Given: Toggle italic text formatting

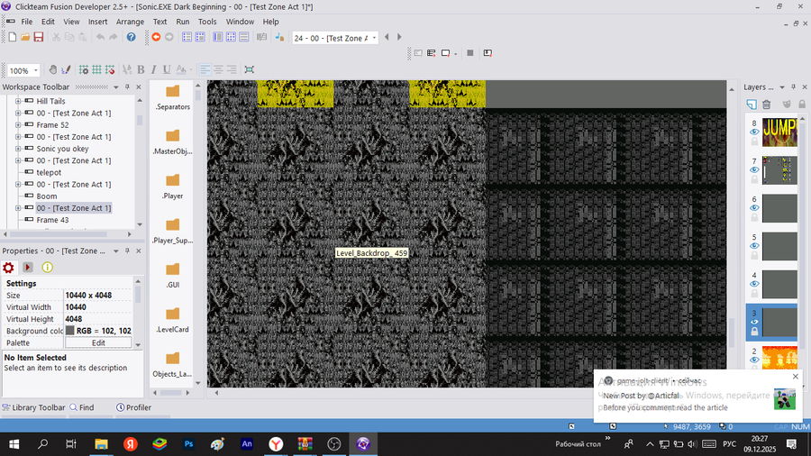Looking at the screenshot, I should pos(153,69).
